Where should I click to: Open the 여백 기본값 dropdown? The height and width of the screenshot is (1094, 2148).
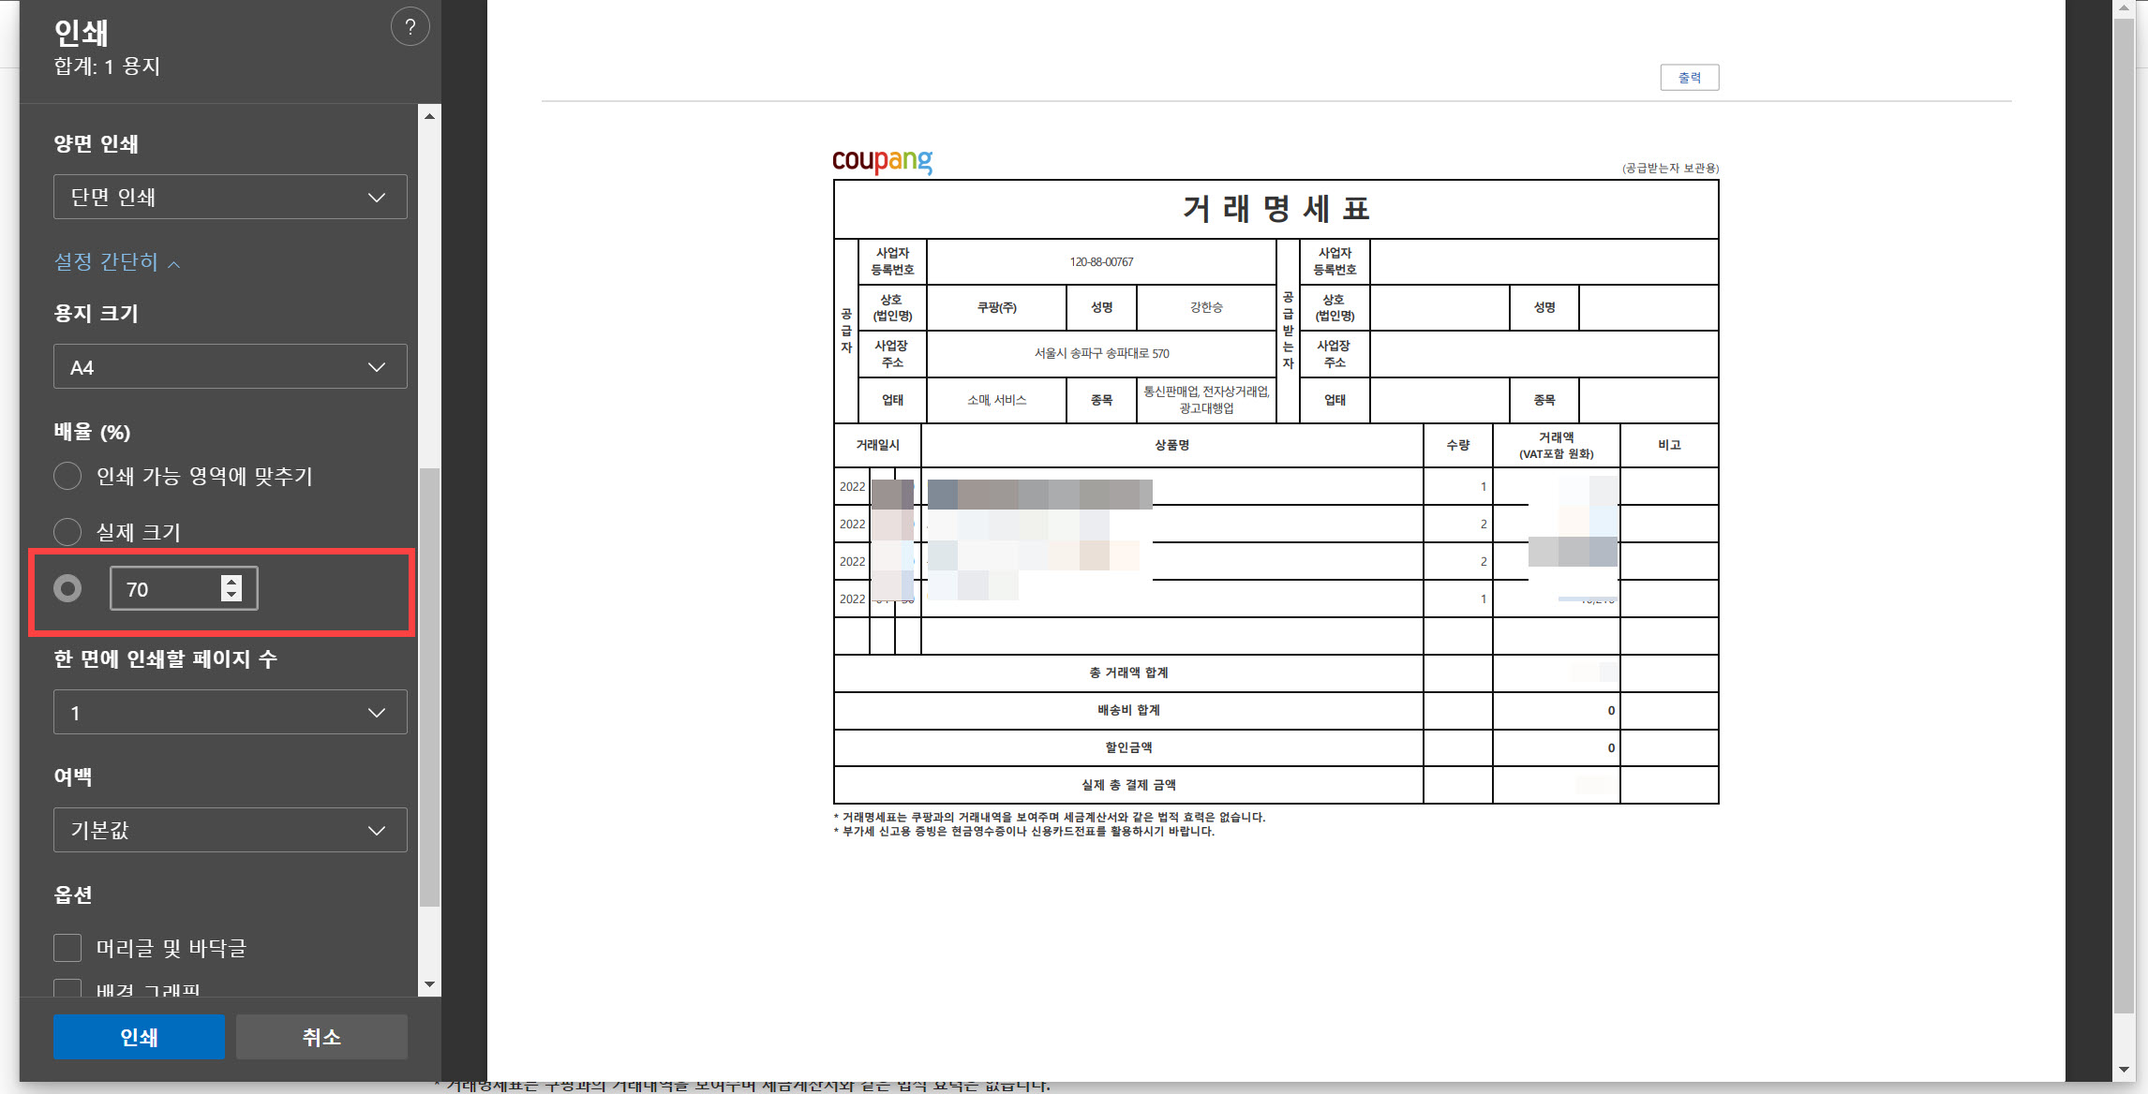click(x=230, y=830)
